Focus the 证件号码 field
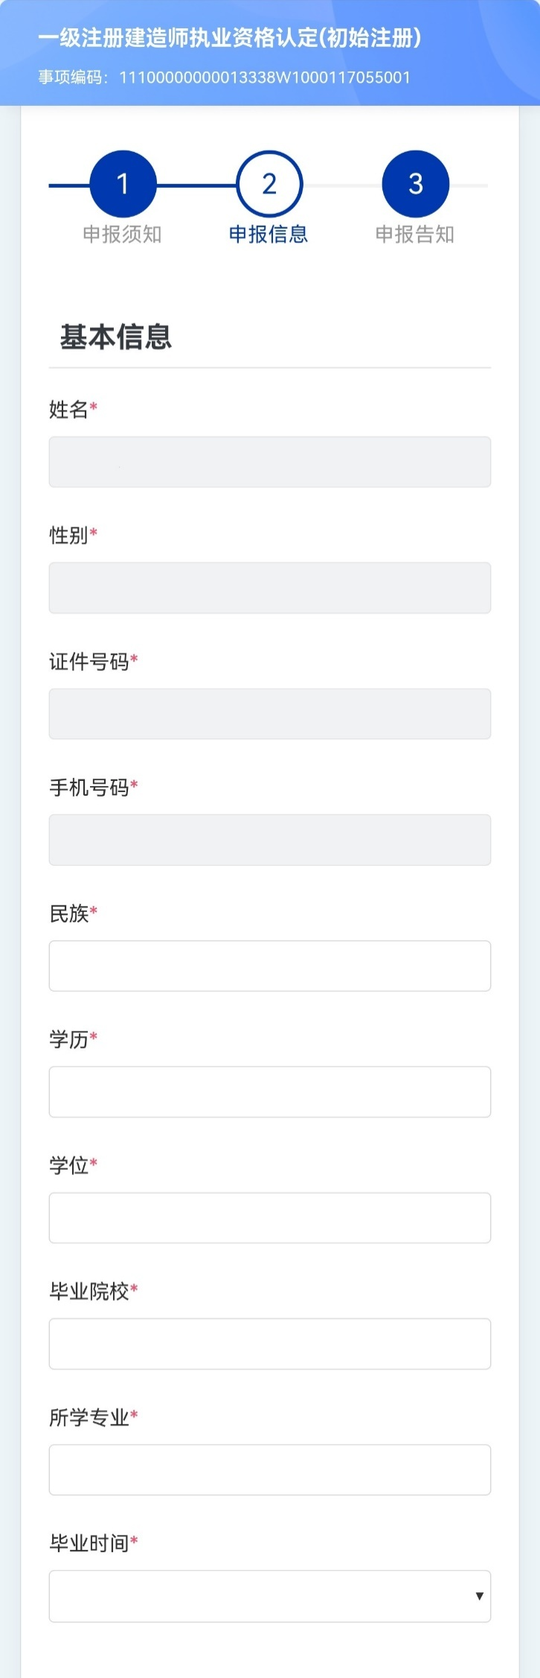The width and height of the screenshot is (540, 1678). [x=269, y=714]
